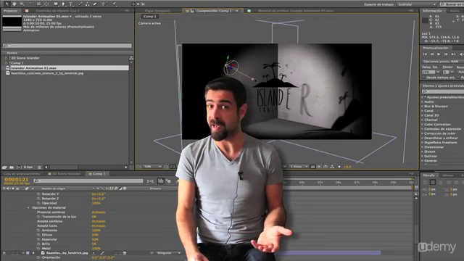Toggle visibility eye of Seamles jpg layer
Screen dimensions: 464x261
(x=4, y=253)
